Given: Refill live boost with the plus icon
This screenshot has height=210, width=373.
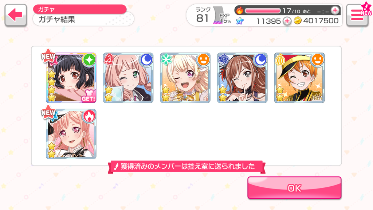Looking at the screenshot, I should click(335, 11).
